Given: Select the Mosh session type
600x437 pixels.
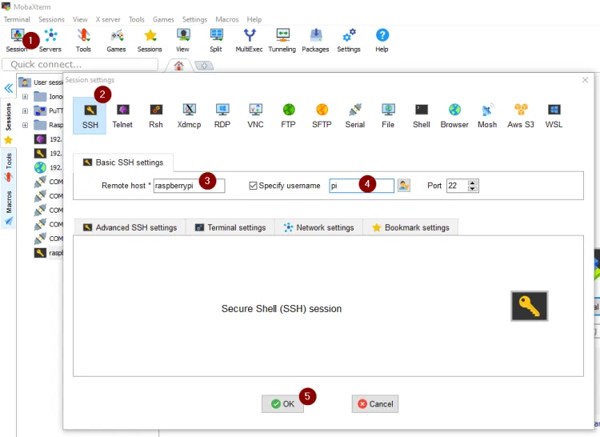Looking at the screenshot, I should pyautogui.click(x=487, y=115).
